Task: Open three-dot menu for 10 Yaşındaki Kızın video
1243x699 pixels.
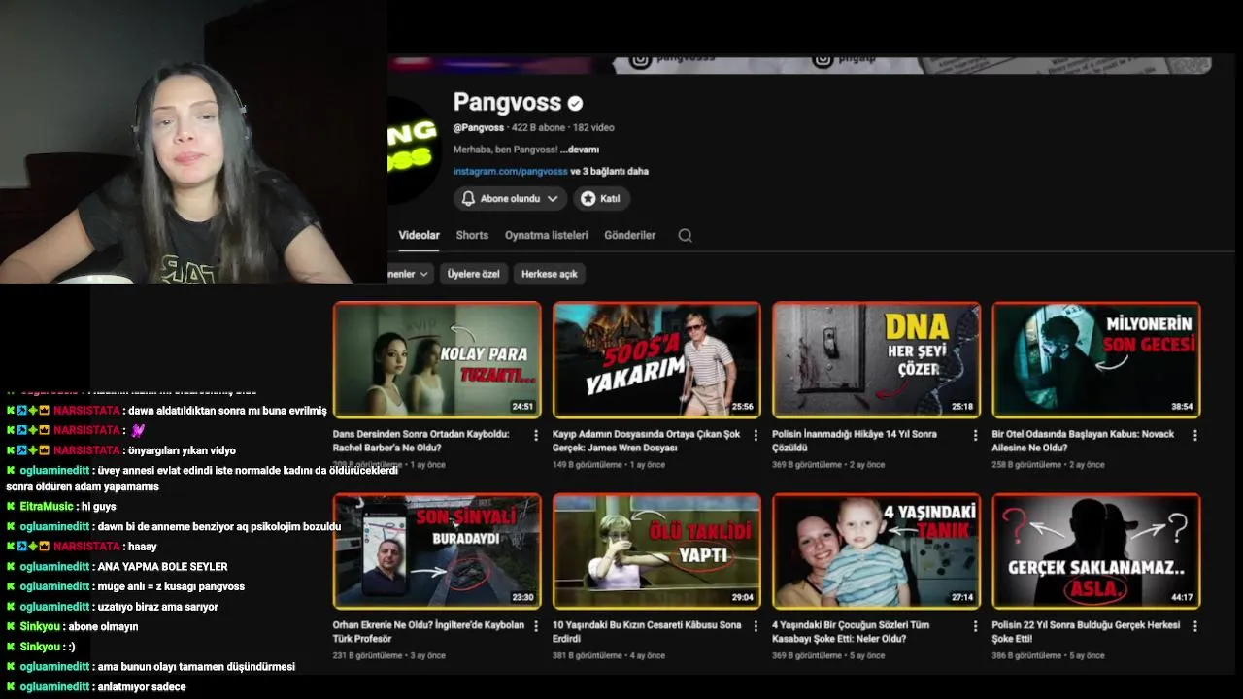Action: (756, 627)
